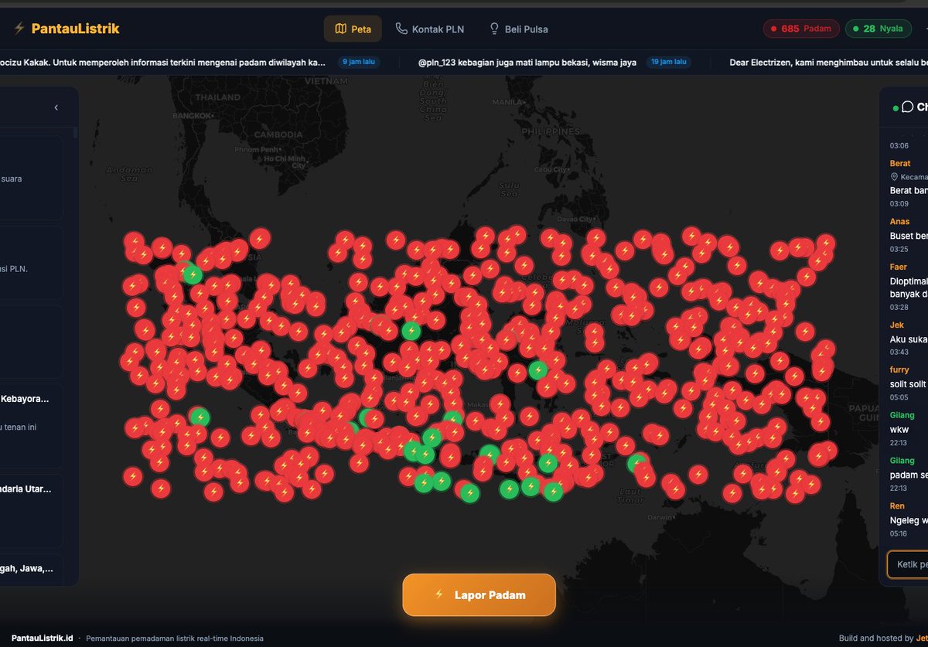
Task: Click the PantauListrik.id footer text
Action: pos(42,638)
